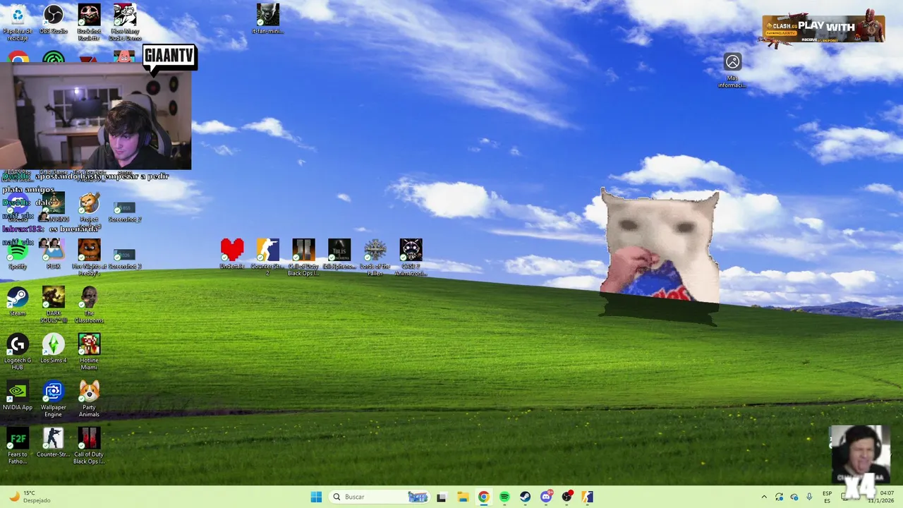Open the Fears to Fathom F2F icon
This screenshot has width=903, height=508.
pos(18,446)
